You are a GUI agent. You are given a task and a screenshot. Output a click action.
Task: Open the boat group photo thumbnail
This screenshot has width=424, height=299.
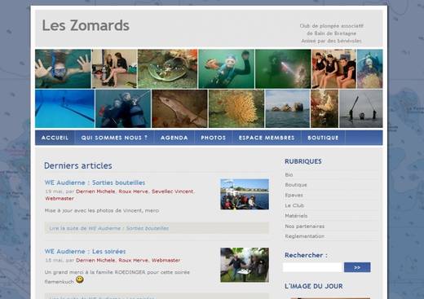245,194
